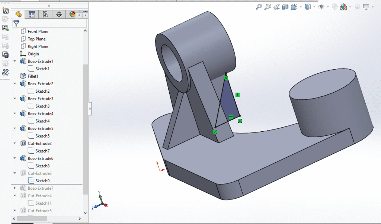Collapse the Cut-Extrude2 feature node
This screenshot has height=224, width=381.
pyautogui.click(x=15, y=143)
